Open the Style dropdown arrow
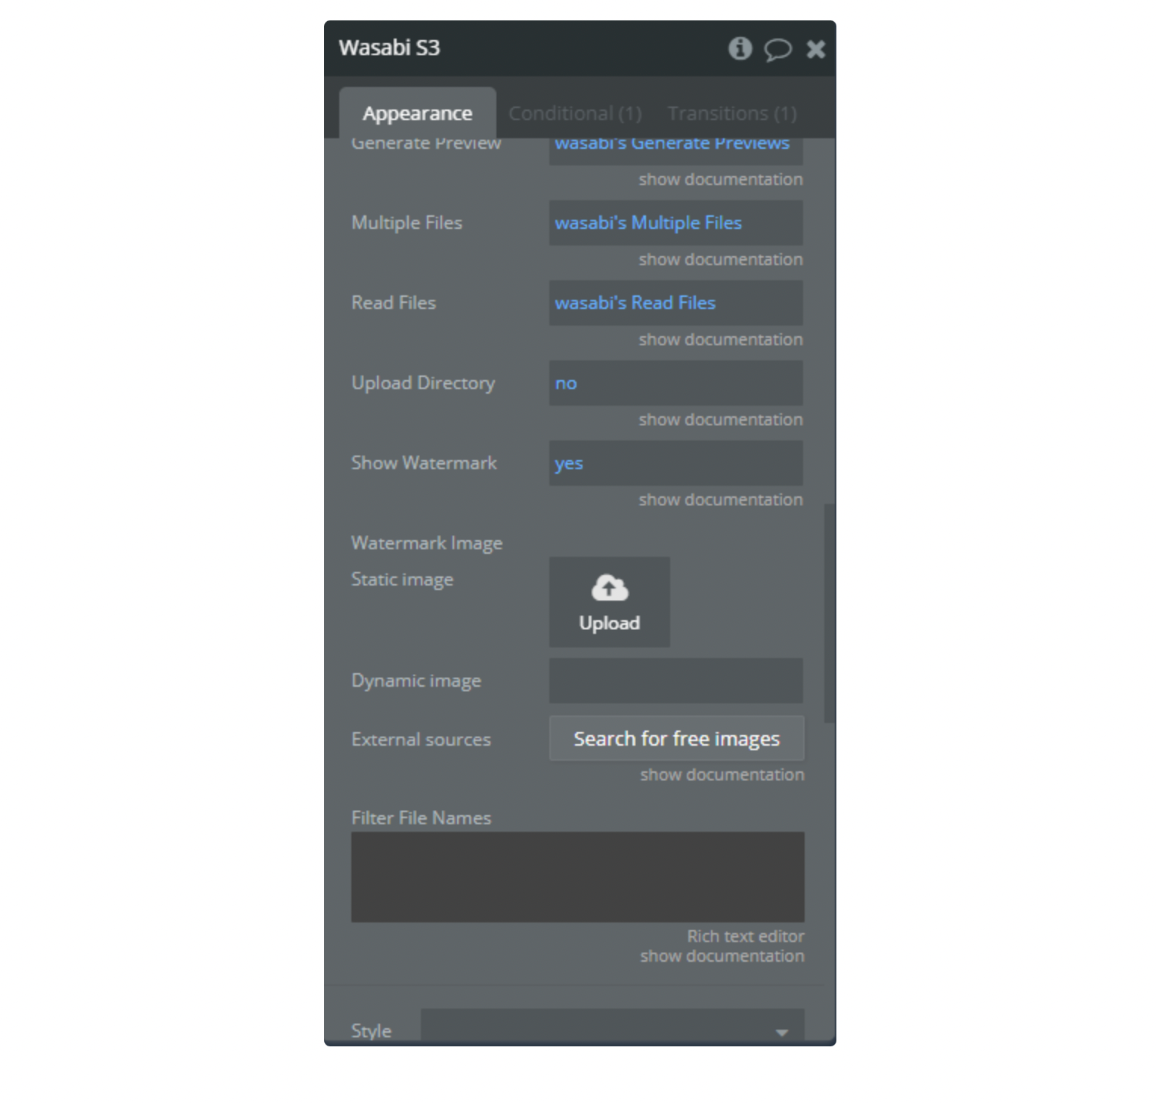This screenshot has height=1103, width=1156. tap(782, 1032)
